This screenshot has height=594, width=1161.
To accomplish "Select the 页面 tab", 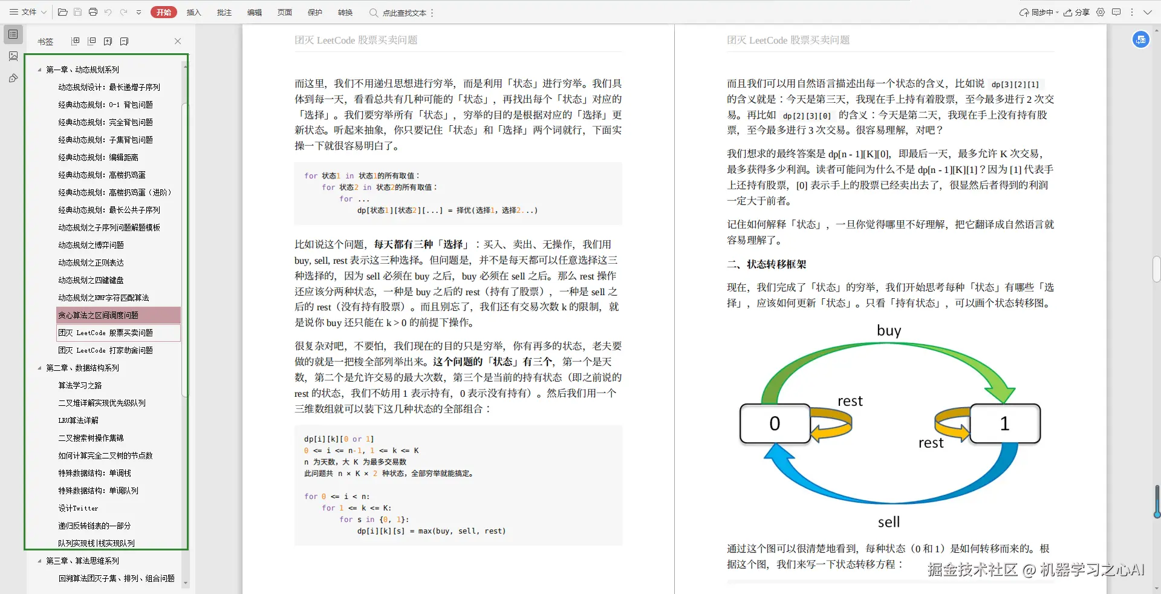I will click(x=284, y=12).
